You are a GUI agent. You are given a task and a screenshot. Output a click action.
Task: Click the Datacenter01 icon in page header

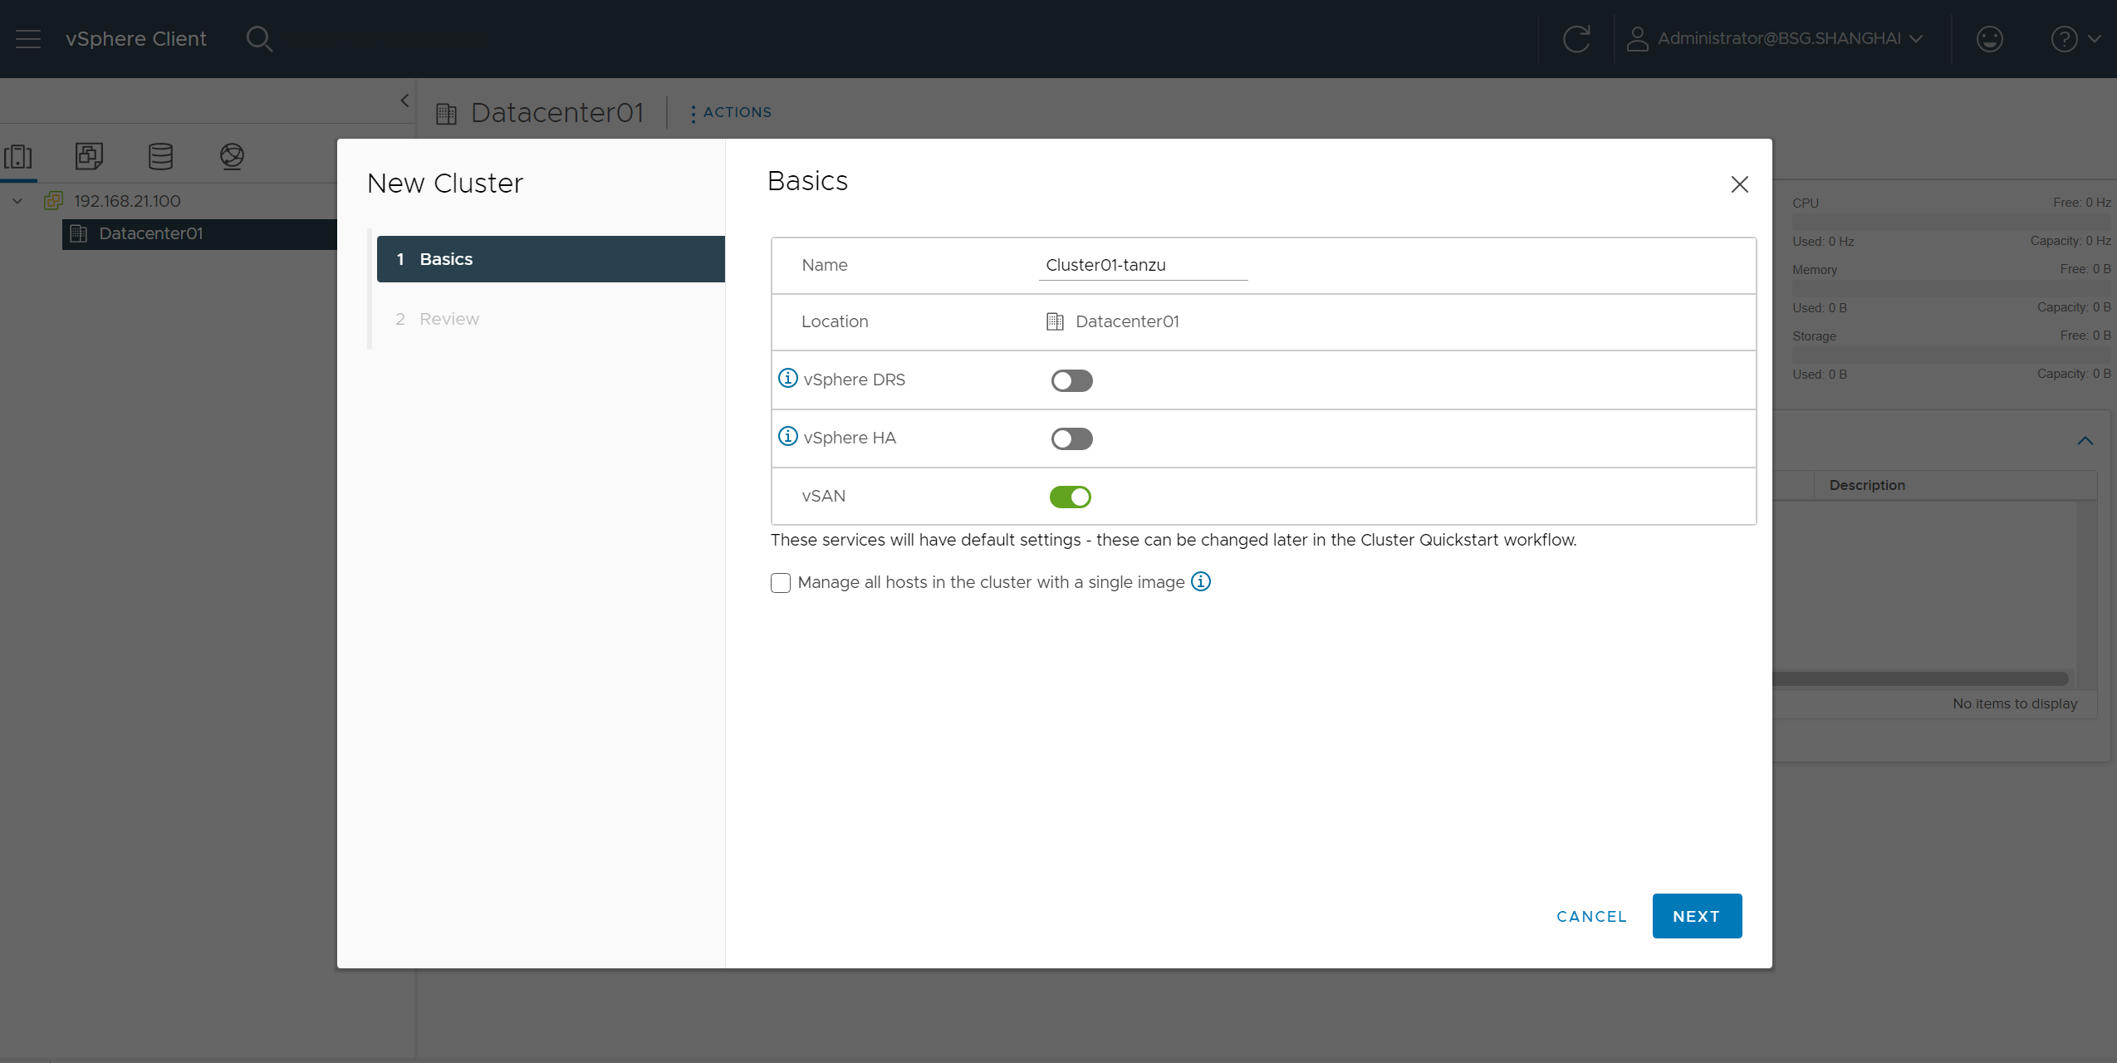[x=447, y=113]
